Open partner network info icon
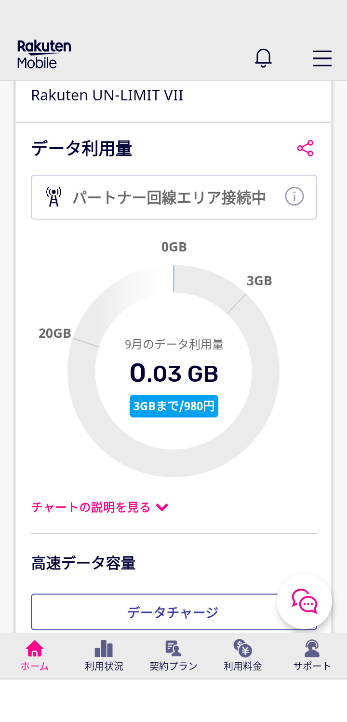This screenshot has height=722, width=347. coord(294,197)
